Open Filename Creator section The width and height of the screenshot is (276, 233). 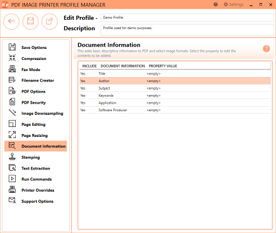38,80
